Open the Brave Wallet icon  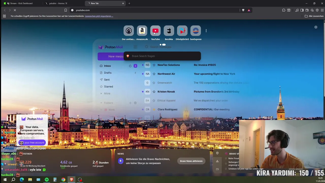click(307, 10)
